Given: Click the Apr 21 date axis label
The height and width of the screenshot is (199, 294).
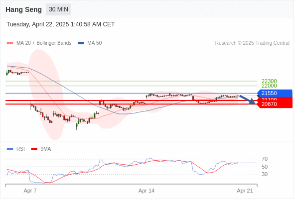Looking at the screenshot, I should (x=245, y=191).
